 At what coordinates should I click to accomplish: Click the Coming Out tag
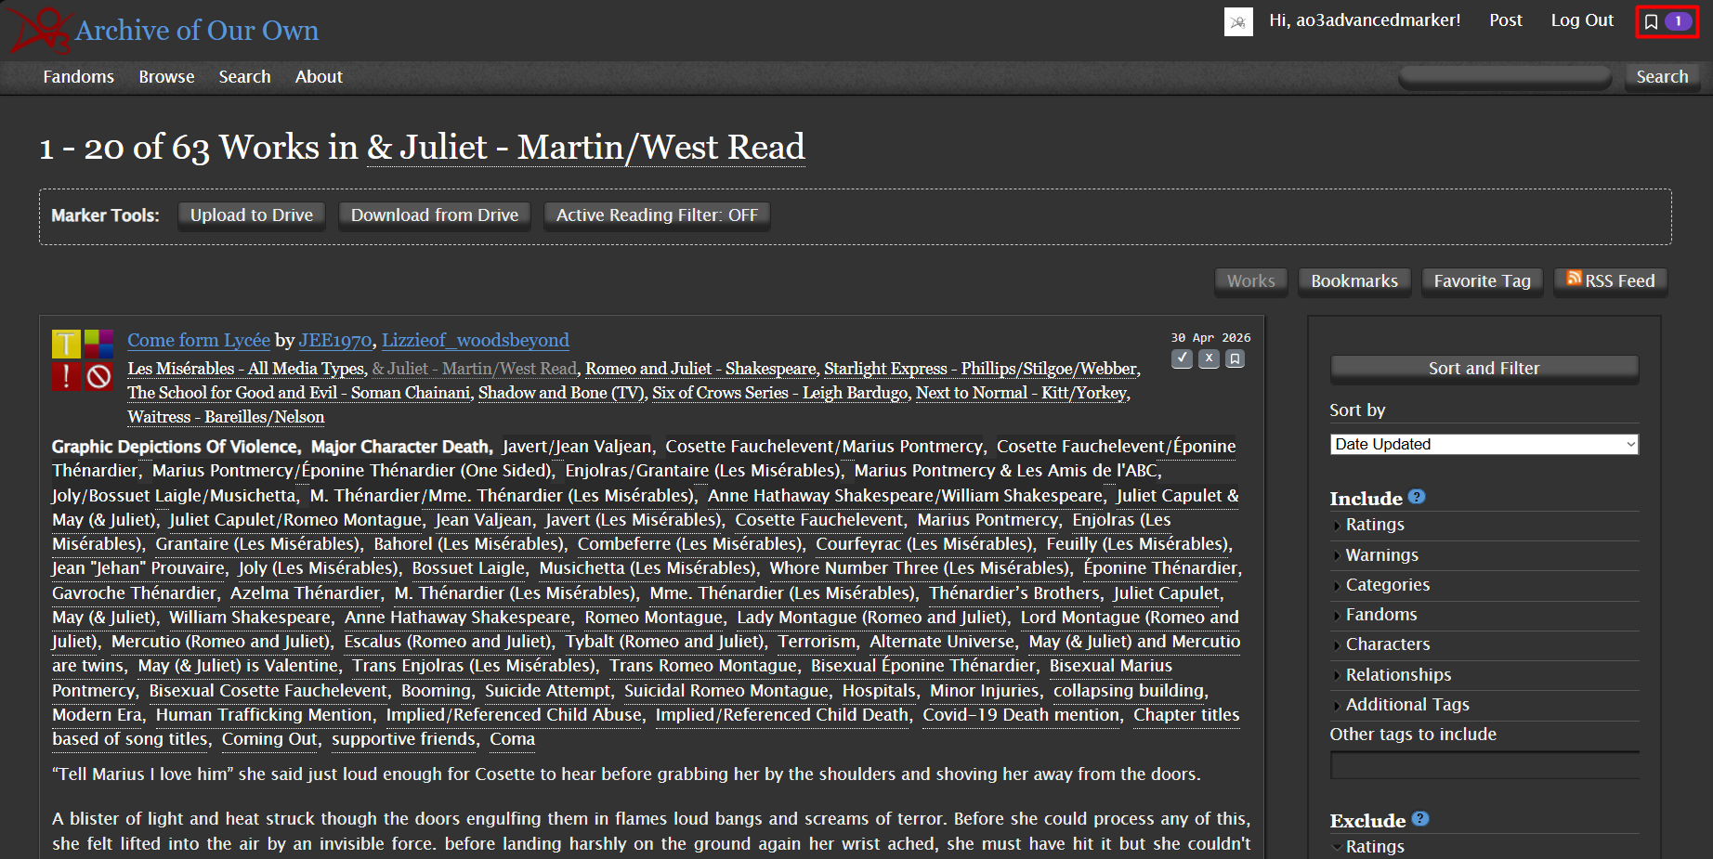(270, 739)
